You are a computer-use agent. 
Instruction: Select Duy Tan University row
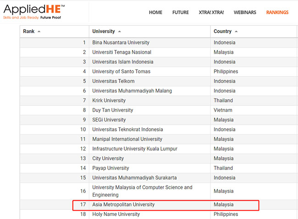159,110
